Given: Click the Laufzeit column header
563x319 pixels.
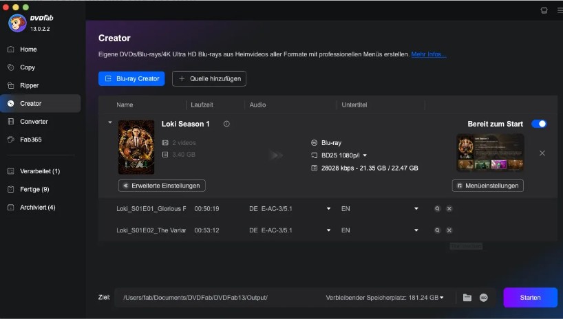Looking at the screenshot, I should pyautogui.click(x=202, y=104).
